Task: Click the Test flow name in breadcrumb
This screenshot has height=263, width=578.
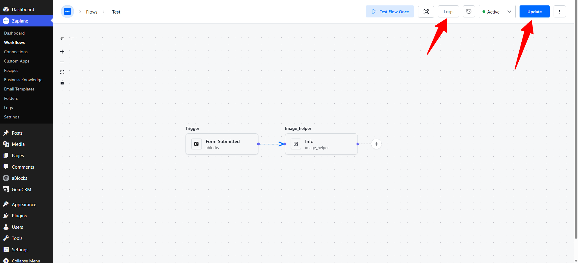Action: pos(116,12)
